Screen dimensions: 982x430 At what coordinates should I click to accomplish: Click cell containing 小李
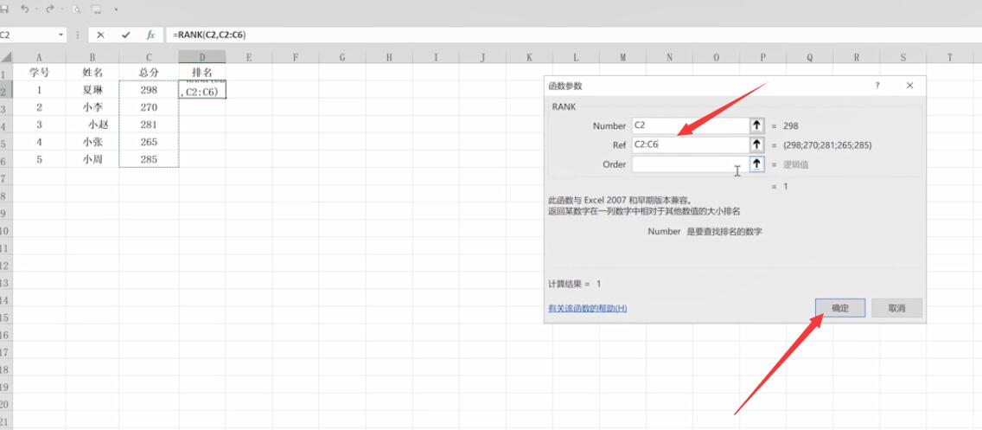[92, 107]
